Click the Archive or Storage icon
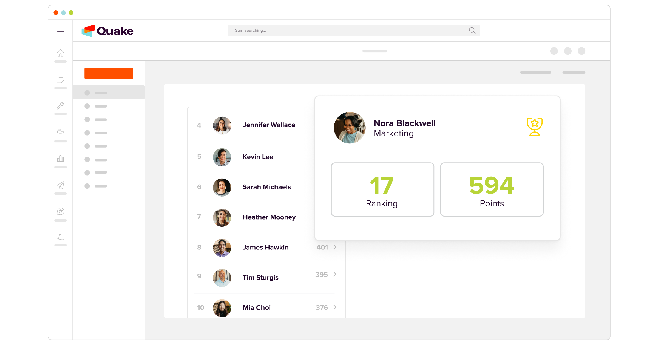 (61, 132)
